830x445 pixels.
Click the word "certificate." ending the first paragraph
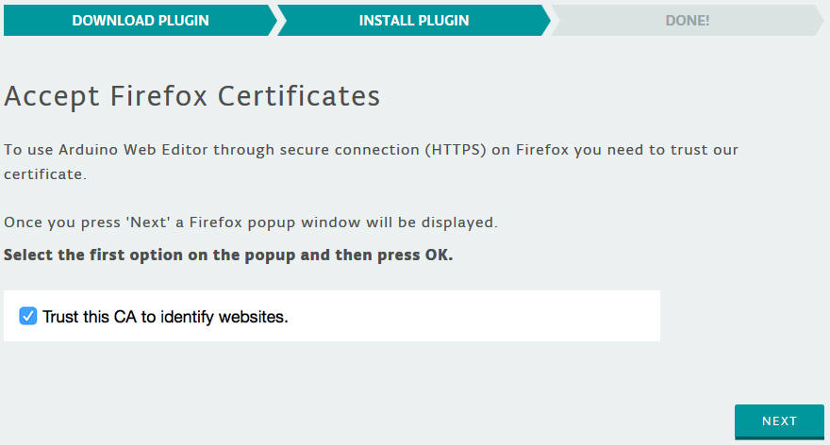pos(45,174)
